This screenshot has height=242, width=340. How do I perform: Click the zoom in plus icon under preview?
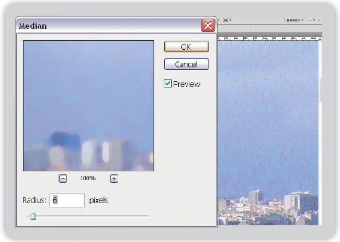pos(114,179)
